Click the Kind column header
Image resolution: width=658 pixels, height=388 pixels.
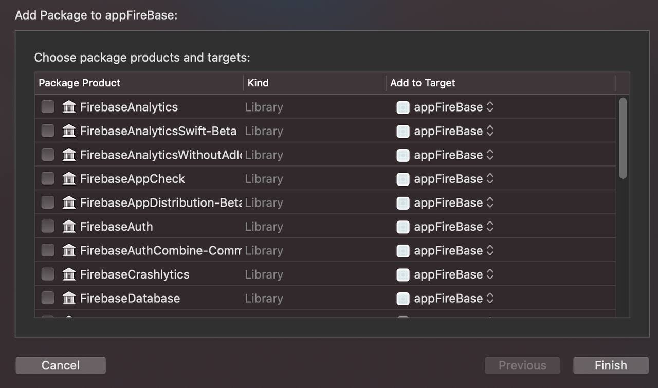point(315,83)
